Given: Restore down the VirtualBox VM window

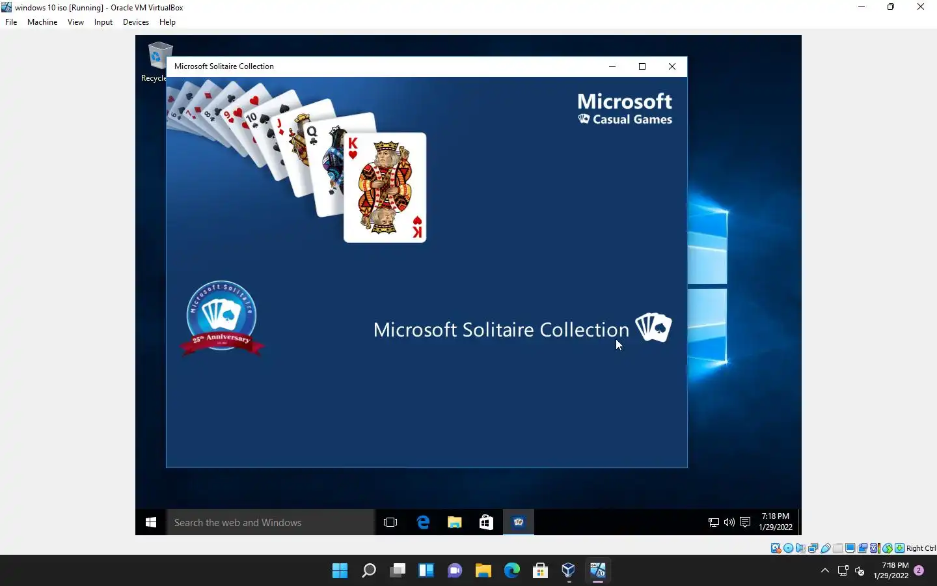Looking at the screenshot, I should (x=891, y=7).
